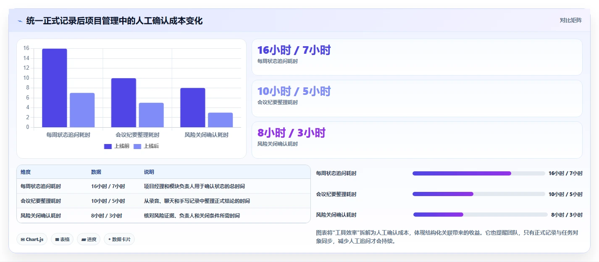Select the 表格 chip
Image resolution: width=599 pixels, height=262 pixels.
click(x=62, y=239)
